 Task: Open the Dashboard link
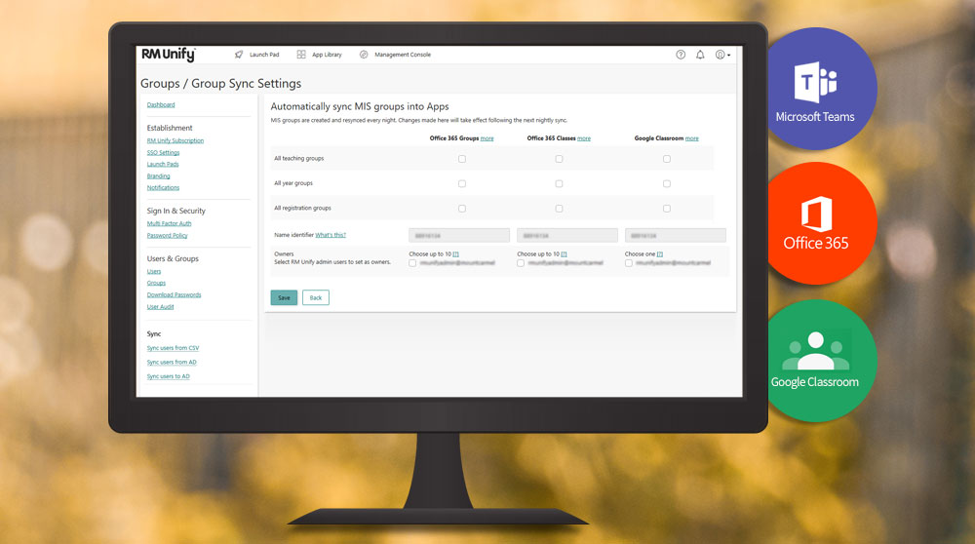pos(161,105)
